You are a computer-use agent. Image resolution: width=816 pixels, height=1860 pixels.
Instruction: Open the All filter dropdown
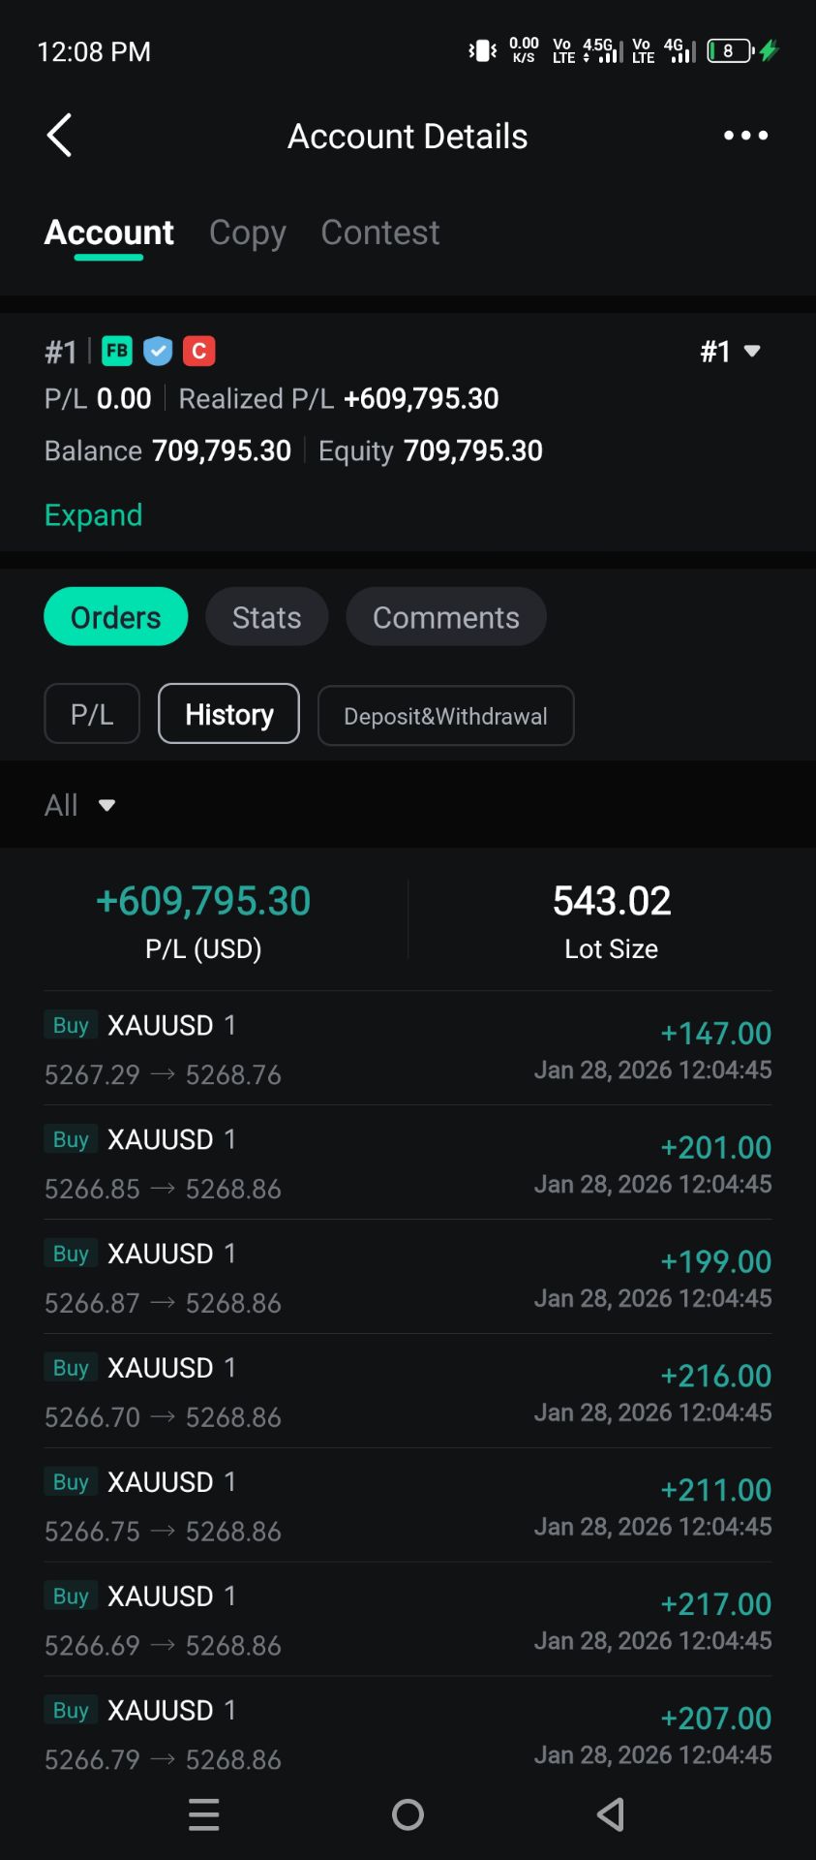click(80, 805)
